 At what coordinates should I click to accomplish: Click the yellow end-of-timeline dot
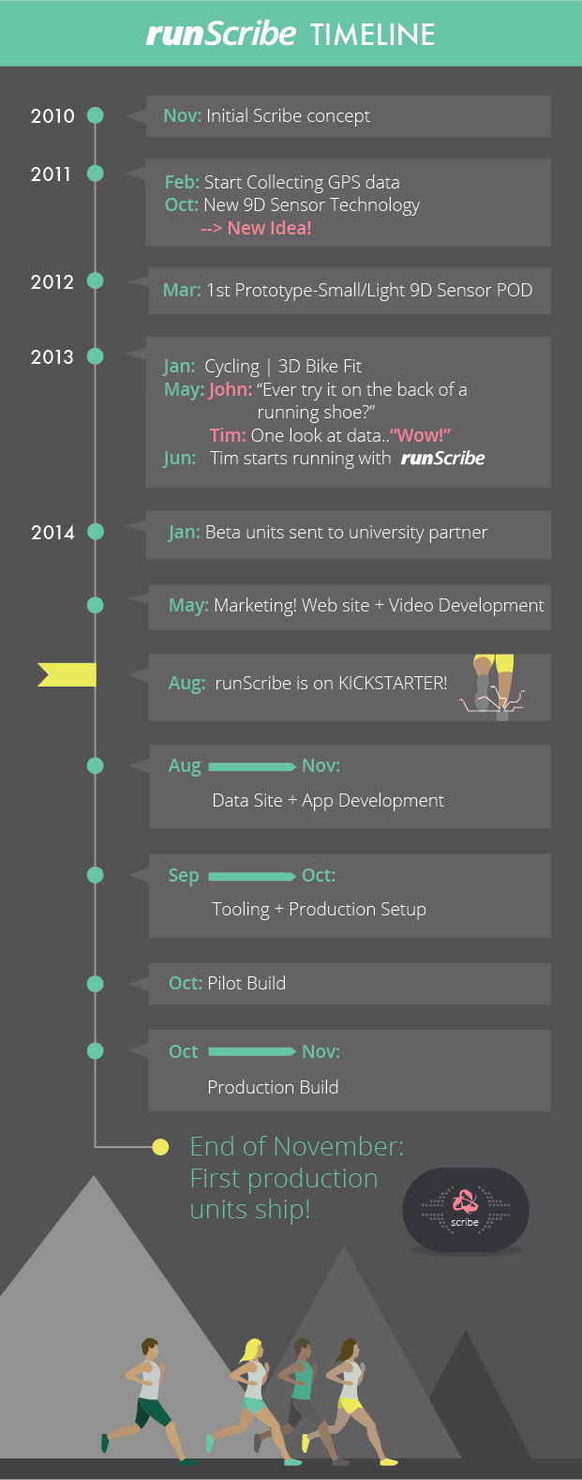pyautogui.click(x=160, y=1146)
